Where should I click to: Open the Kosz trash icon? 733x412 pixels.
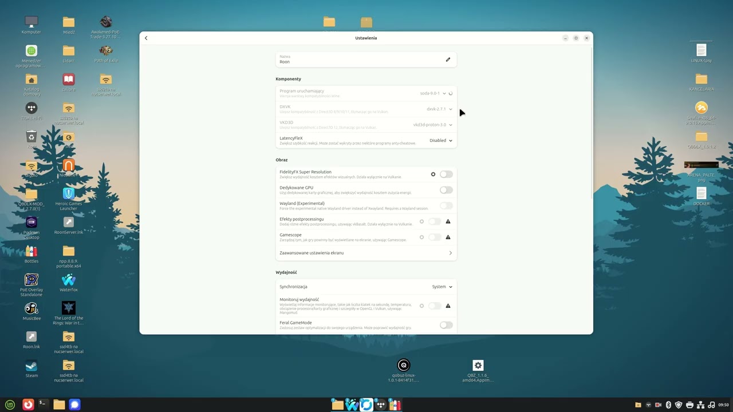click(31, 140)
